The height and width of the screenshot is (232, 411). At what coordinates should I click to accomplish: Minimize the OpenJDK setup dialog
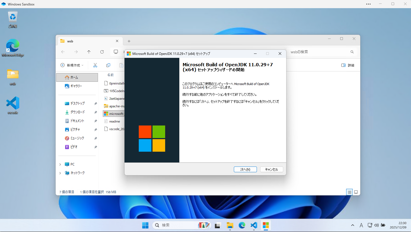point(255,54)
